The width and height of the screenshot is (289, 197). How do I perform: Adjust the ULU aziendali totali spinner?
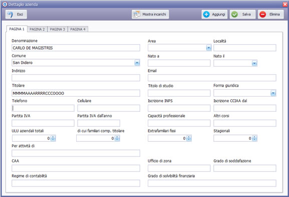coord(53,138)
